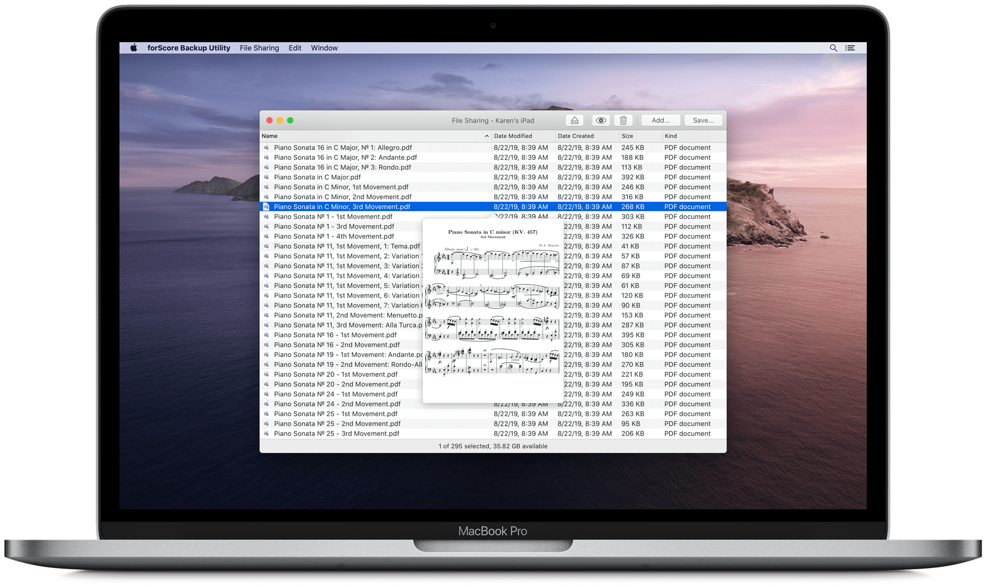Select Piano Sonata 16 in C Major, Nº 2: Andante.pdf
Image resolution: width=986 pixels, height=587 pixels.
tap(493, 158)
